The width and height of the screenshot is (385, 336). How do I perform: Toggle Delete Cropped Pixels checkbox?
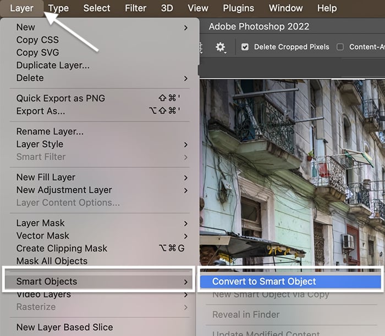tap(245, 47)
